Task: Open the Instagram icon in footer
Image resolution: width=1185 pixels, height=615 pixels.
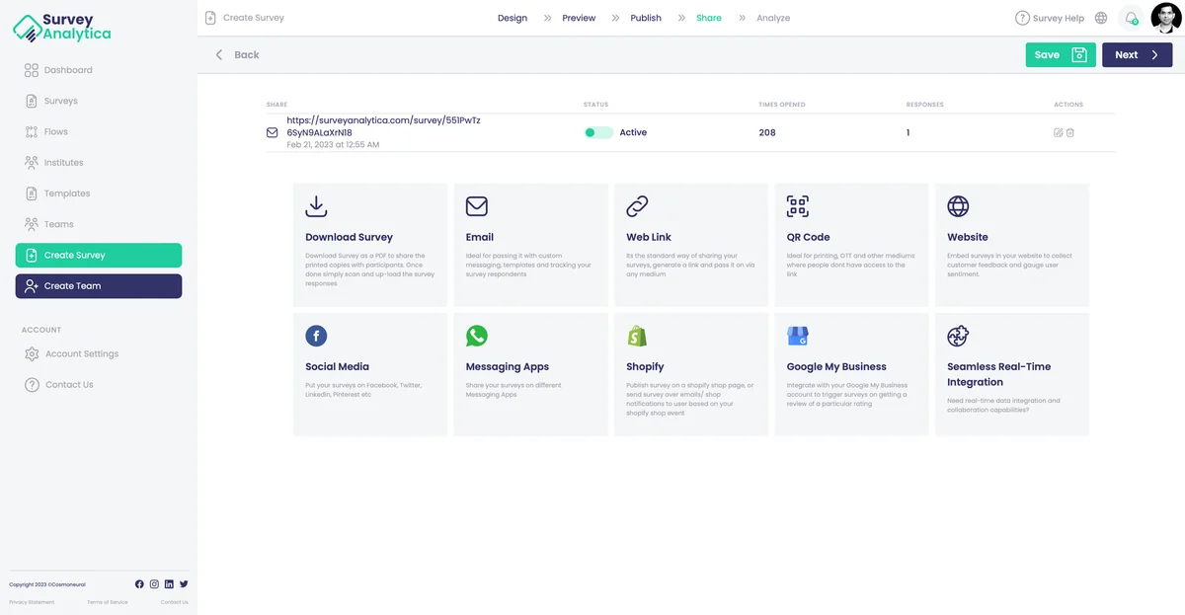Action: [x=154, y=584]
